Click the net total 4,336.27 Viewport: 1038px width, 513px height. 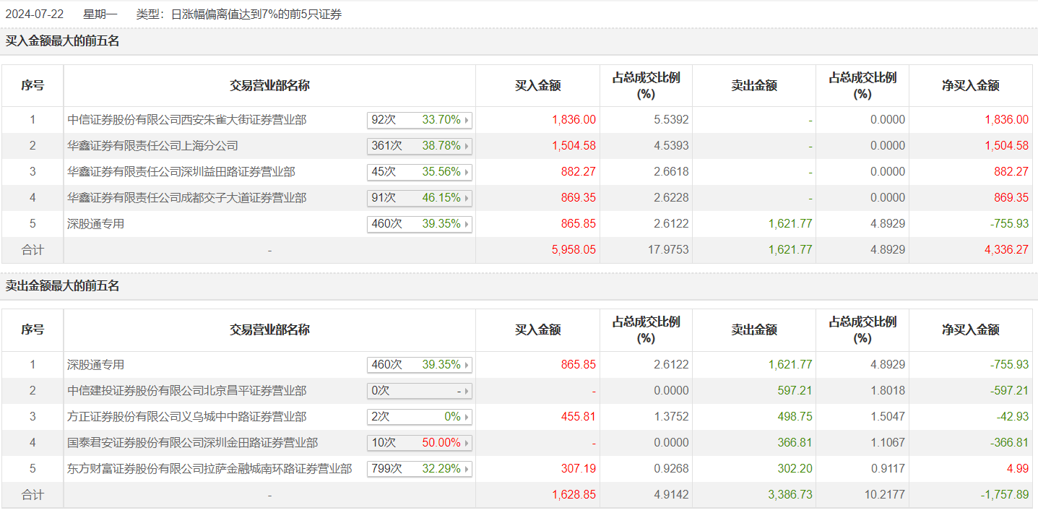coord(1005,250)
